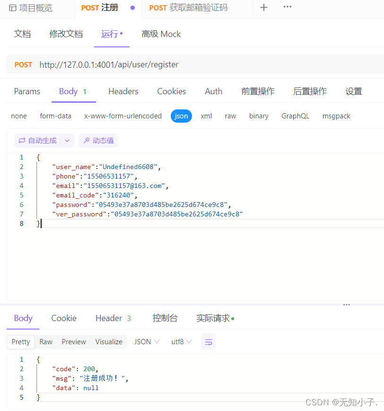Switch to the 控制台 console tab

(165, 318)
